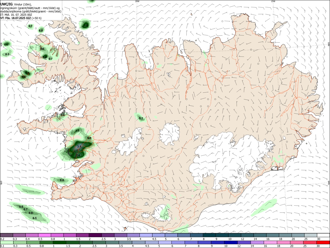This screenshot has width=330, height=248.
Task: Click the '0.4' label in the legend
Action: point(28,239)
